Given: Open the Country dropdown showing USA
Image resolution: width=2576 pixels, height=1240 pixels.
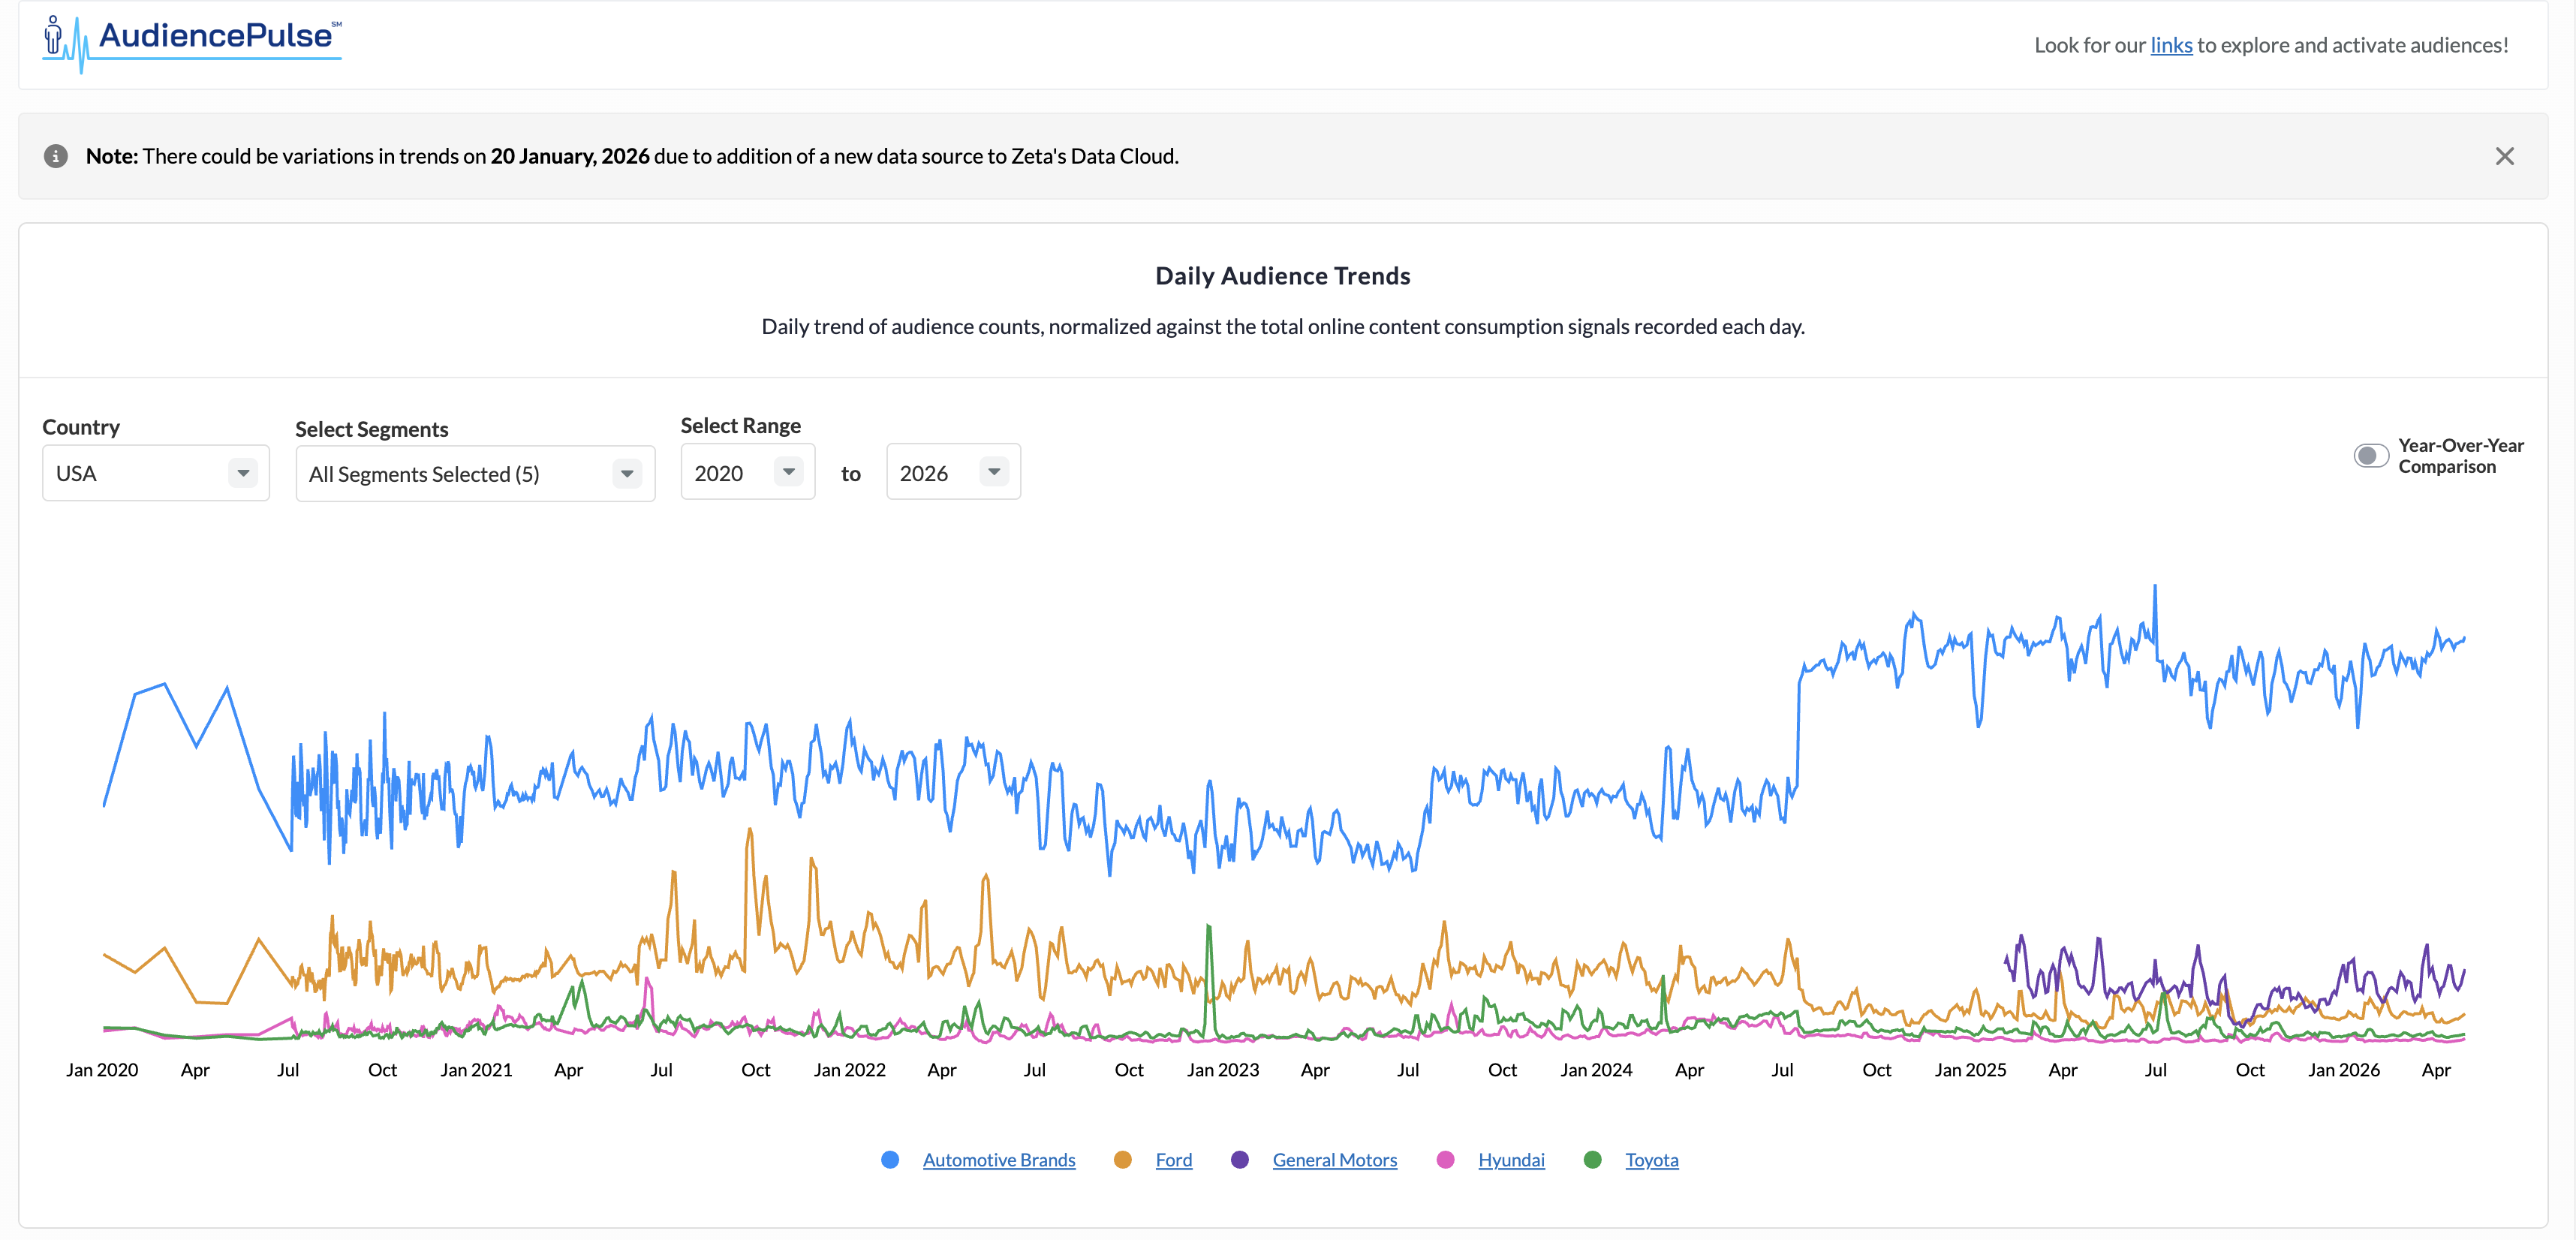Looking at the screenshot, I should (156, 473).
